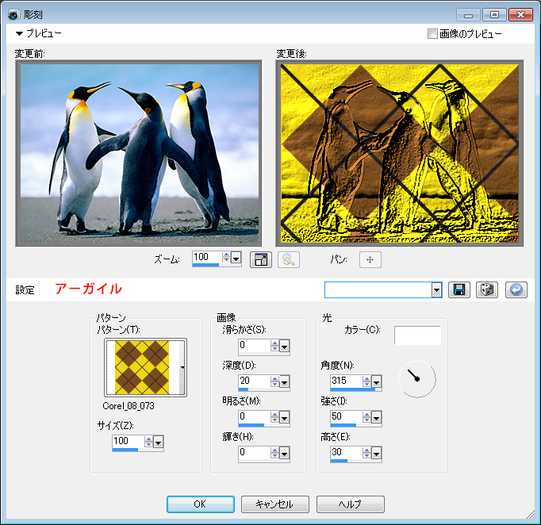Click the pan (パン) navigation icon
Screen dimensions: 541x525
[x=370, y=259]
